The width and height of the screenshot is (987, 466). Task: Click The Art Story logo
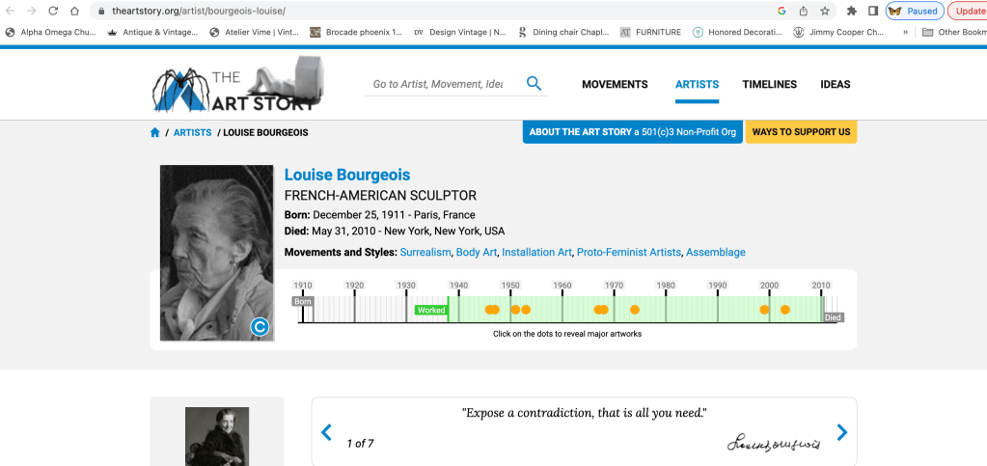[236, 85]
